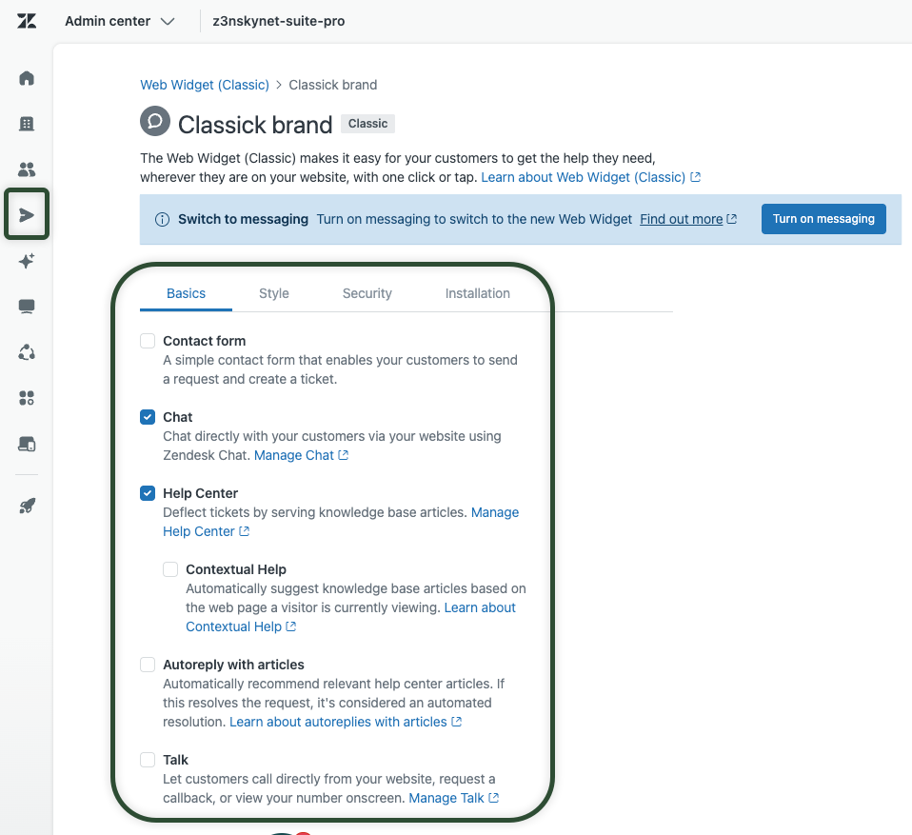This screenshot has width=912, height=835.
Task: Click external link icon after Find out more
Action: [x=732, y=219]
